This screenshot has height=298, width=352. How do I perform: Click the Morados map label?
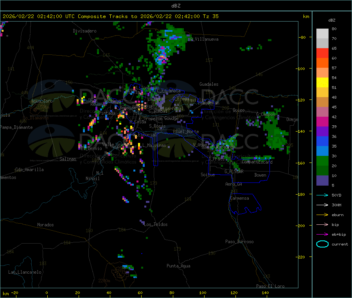tap(46, 225)
